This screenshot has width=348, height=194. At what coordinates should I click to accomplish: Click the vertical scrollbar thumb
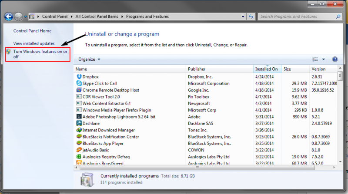[340, 76]
